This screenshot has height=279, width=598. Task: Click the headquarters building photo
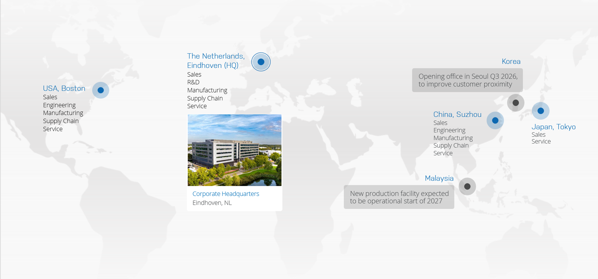(234, 150)
